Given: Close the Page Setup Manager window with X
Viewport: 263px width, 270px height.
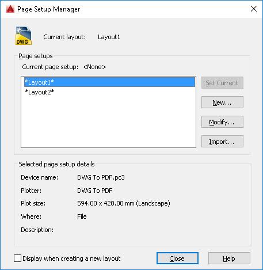Looking at the screenshot, I should 254,9.
